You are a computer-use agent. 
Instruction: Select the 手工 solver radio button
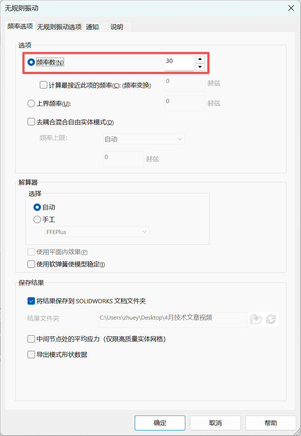pos(37,219)
